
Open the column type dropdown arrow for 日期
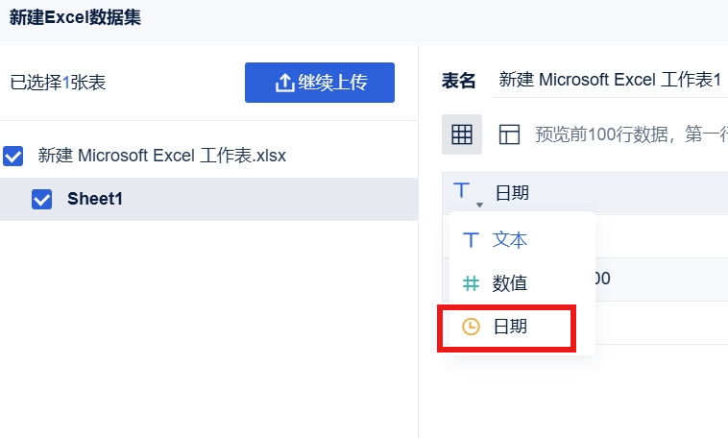click(x=479, y=205)
